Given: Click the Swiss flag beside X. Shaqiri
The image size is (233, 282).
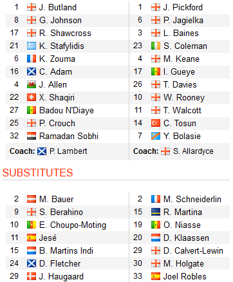Looking at the screenshot, I should 32,97.
